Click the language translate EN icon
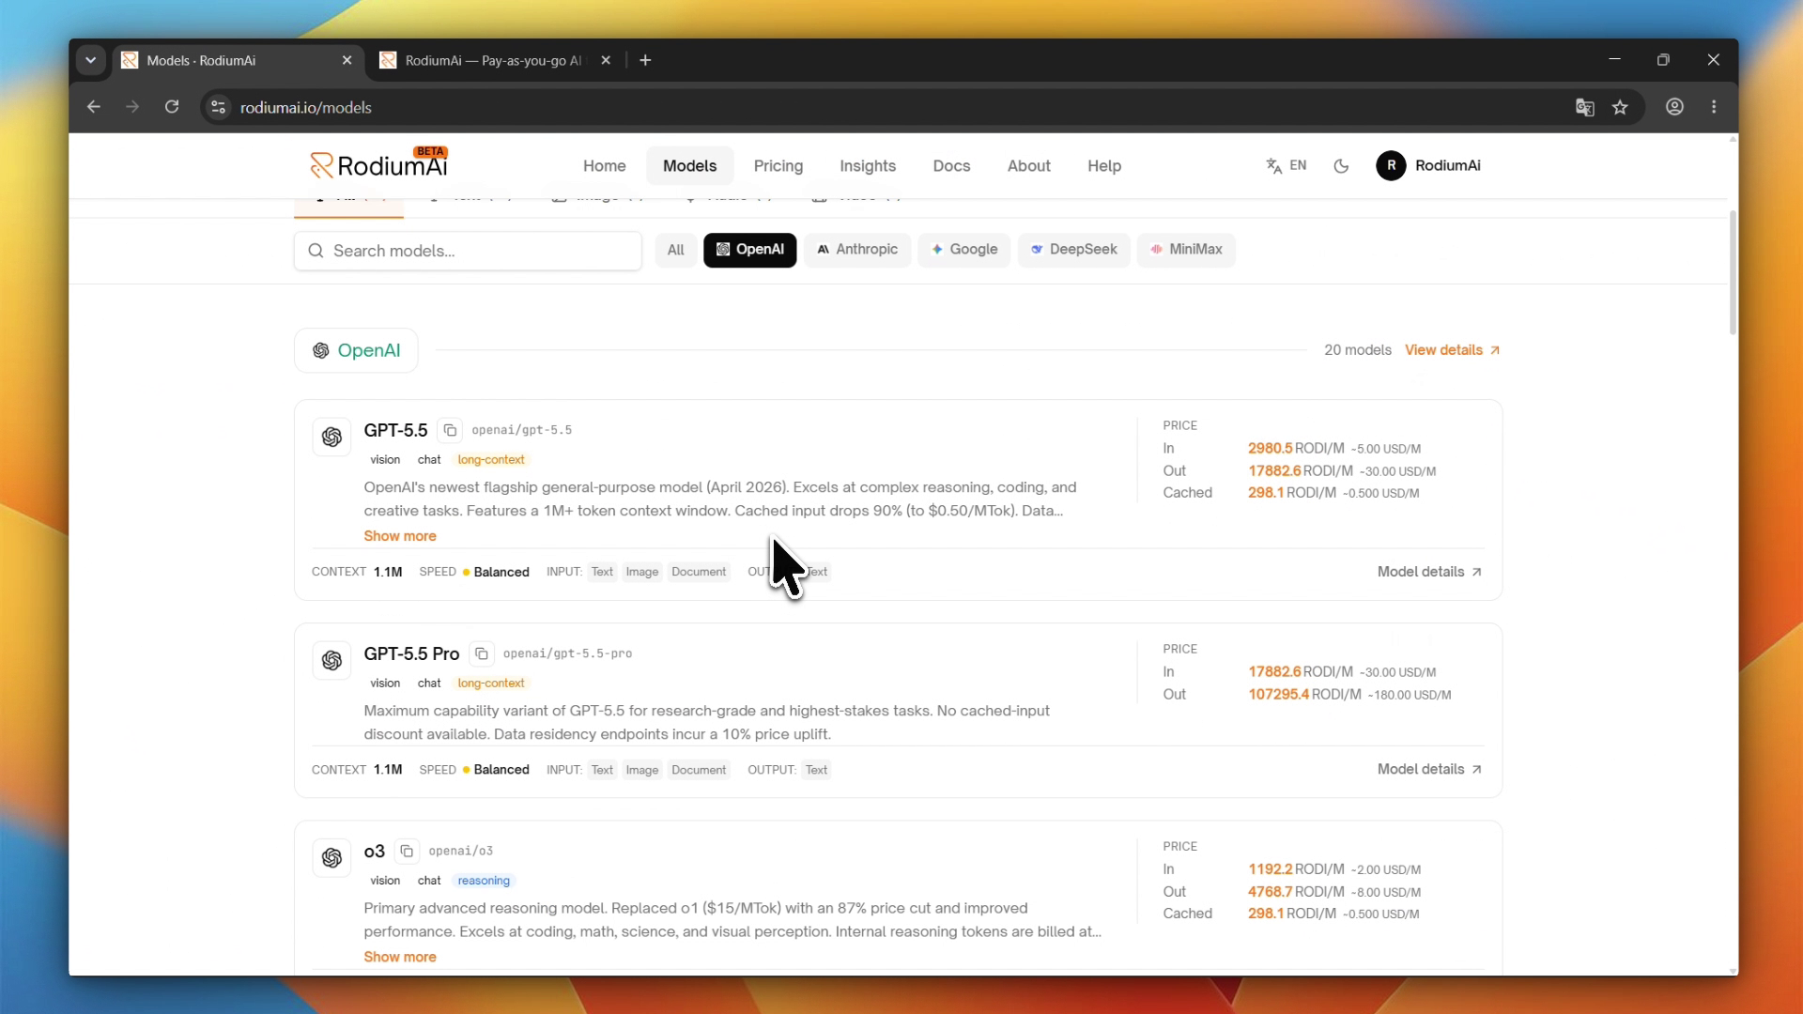1803x1014 pixels. pyautogui.click(x=1286, y=165)
